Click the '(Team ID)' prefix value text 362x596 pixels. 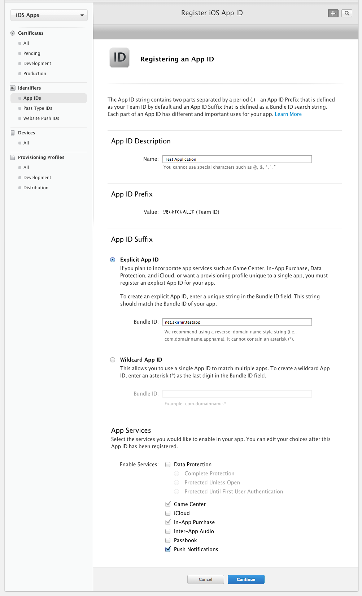coord(208,212)
